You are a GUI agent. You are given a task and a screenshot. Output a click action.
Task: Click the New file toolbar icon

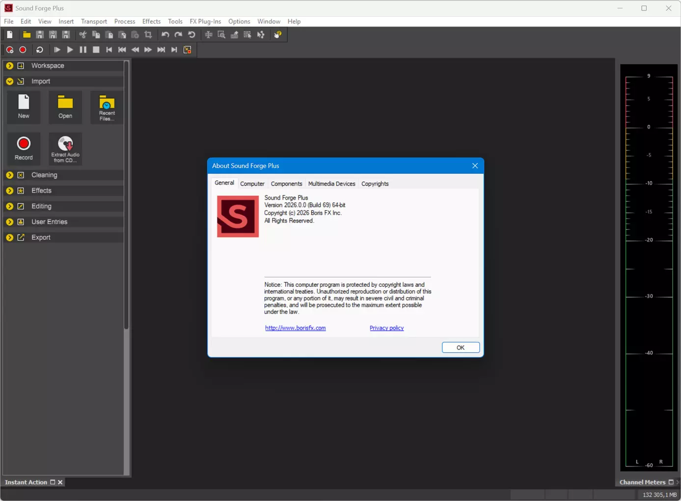click(x=10, y=35)
